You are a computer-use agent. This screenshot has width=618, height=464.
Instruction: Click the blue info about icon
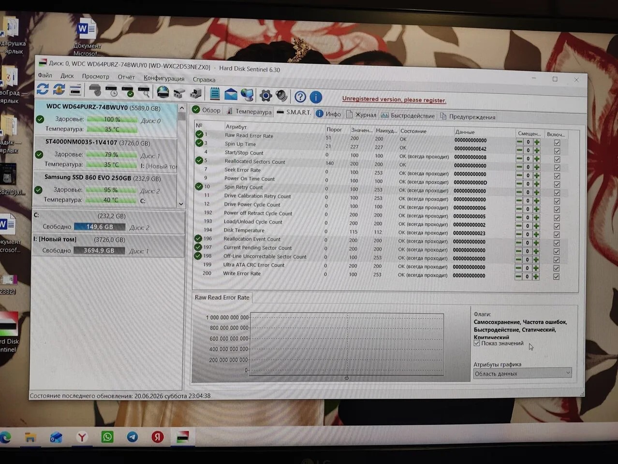pos(316,97)
